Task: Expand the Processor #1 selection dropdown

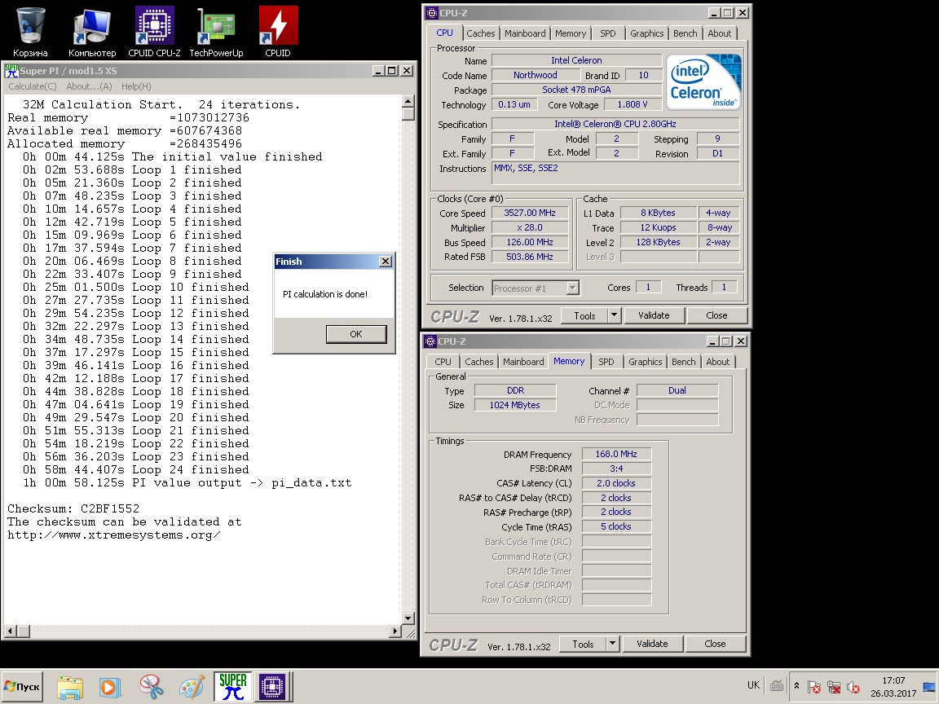Action: click(x=572, y=288)
